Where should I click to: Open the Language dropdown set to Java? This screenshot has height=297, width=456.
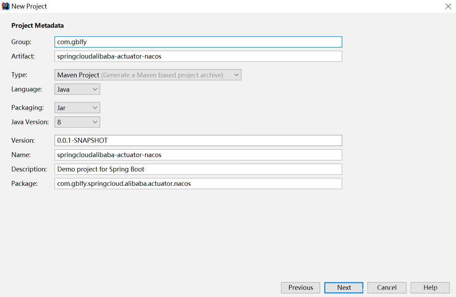tap(77, 89)
